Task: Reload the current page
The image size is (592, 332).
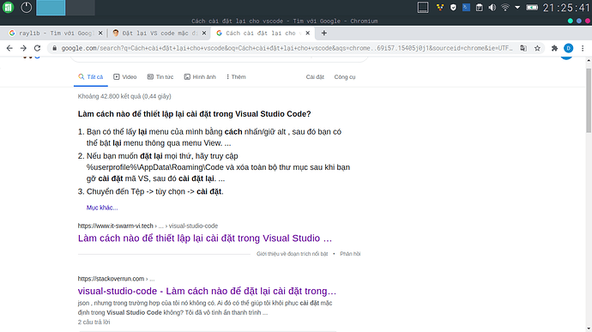Action: pyautogui.click(x=37, y=48)
